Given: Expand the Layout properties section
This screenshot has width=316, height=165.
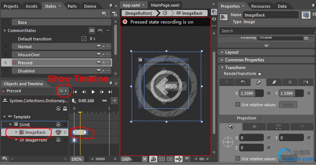Looking at the screenshot, I should [222, 52].
